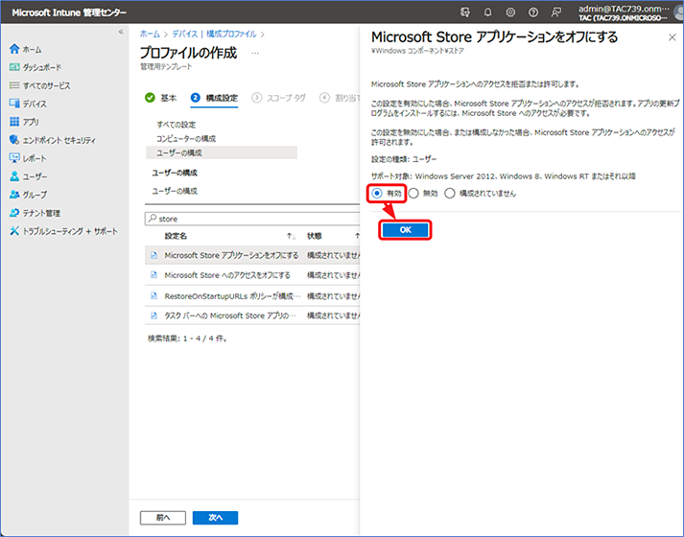Switch to the 割り当て step tab
684x537 pixels.
pos(340,98)
